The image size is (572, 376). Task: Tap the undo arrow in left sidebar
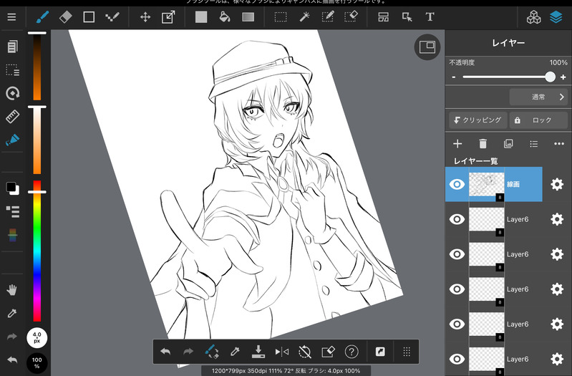coord(11,360)
